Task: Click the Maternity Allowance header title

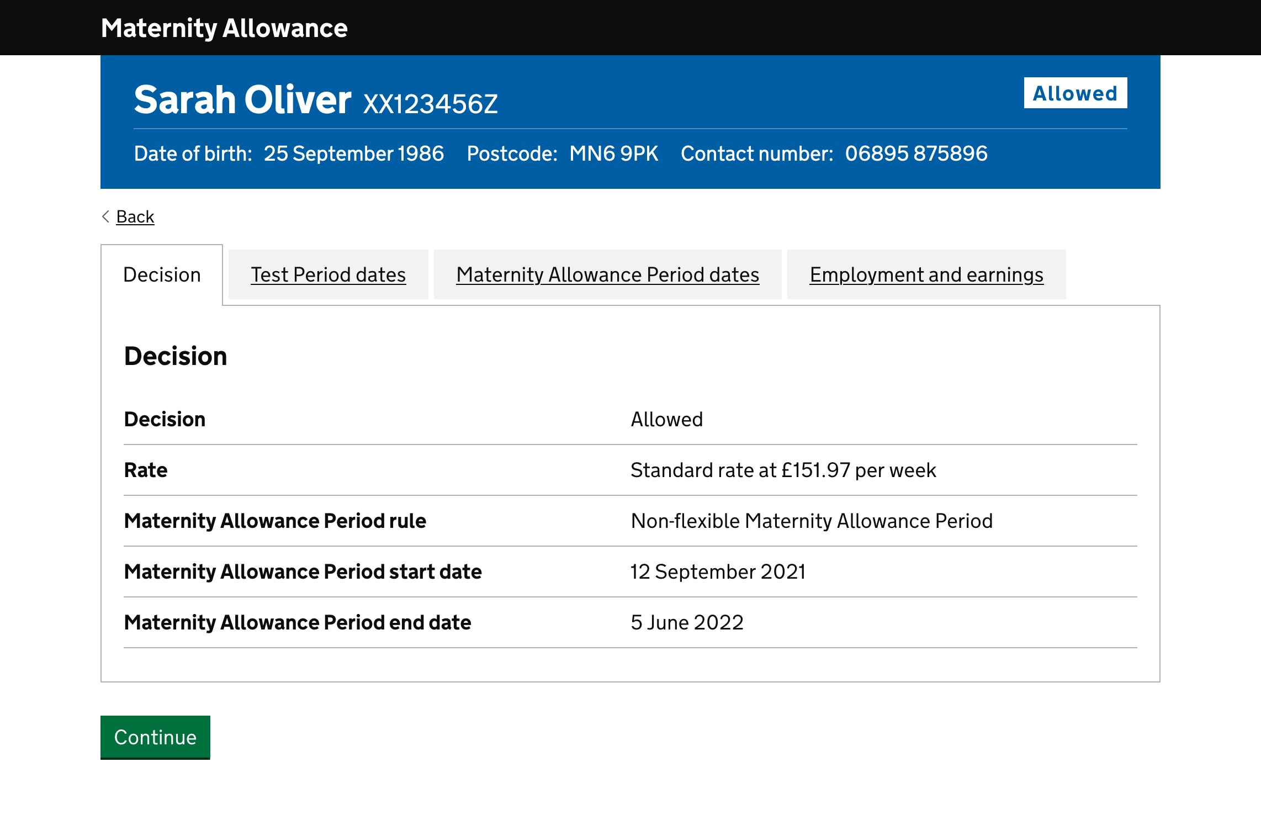Action: (x=224, y=28)
